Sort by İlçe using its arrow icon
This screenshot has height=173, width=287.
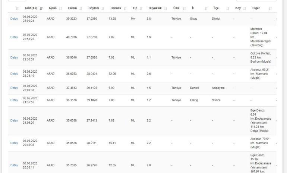228,9
